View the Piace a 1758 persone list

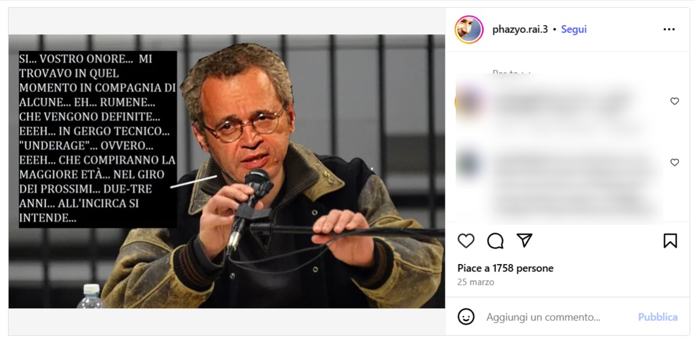click(x=505, y=268)
